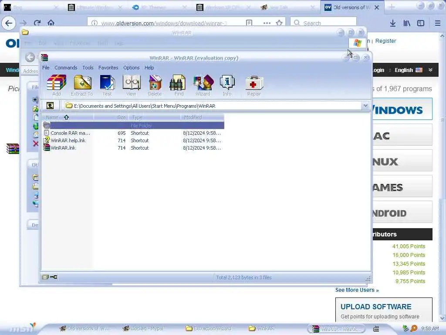Click the Info toolbar icon

click(227, 85)
